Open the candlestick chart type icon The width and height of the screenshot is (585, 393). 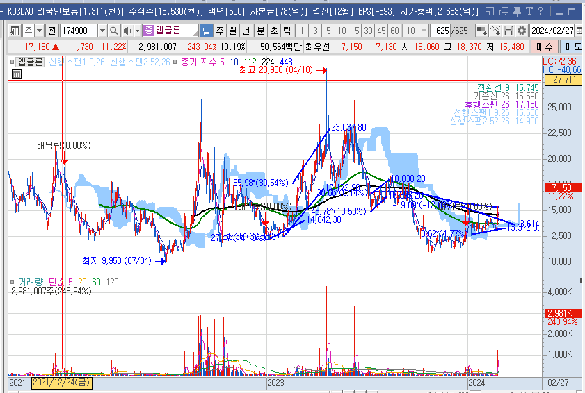click(481, 31)
